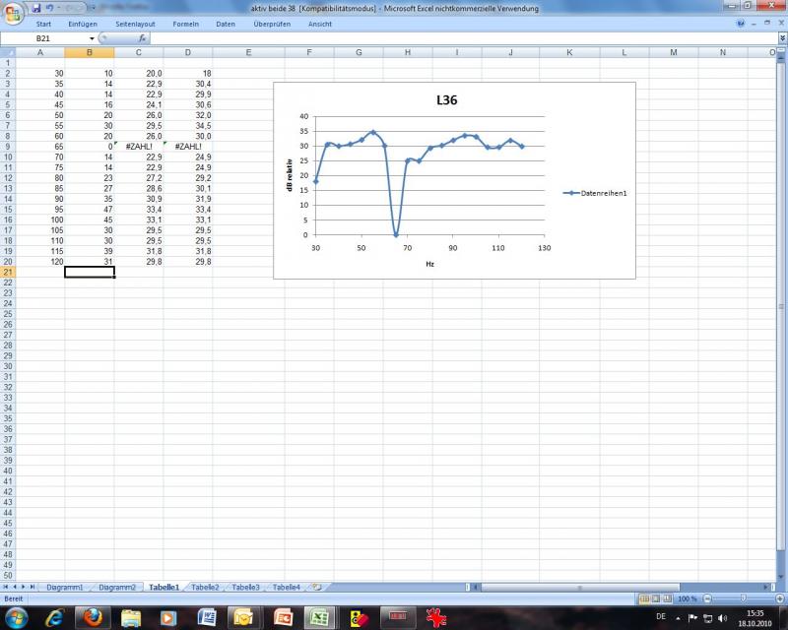Insert a new worksheet tab icon
The width and height of the screenshot is (788, 630).
316,587
